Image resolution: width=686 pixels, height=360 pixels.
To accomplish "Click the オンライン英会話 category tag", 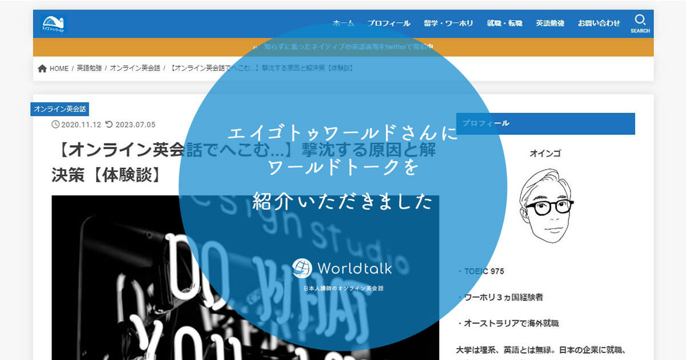I will coord(60,109).
